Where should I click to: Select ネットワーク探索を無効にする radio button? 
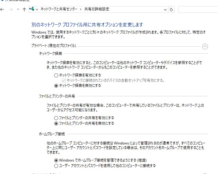pyautogui.click(x=56, y=86)
